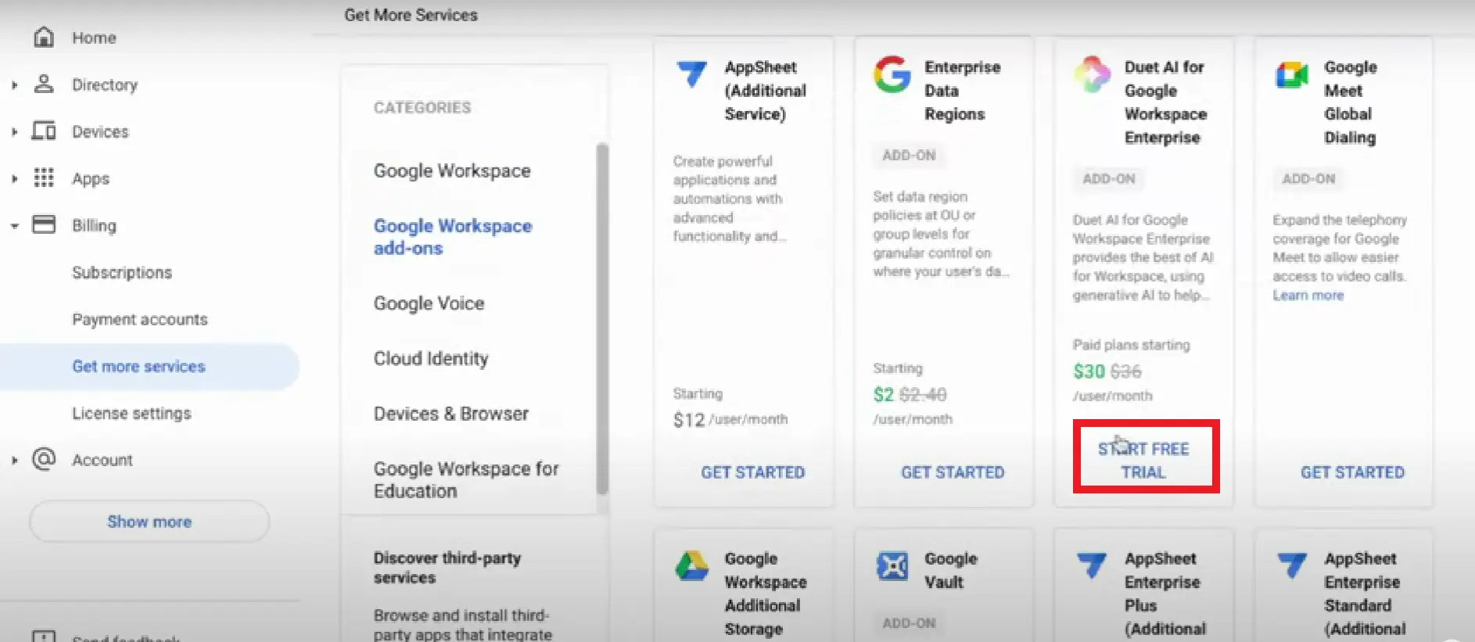This screenshot has height=642, width=1475.
Task: Click the Account at-sign icon
Action: 44,459
